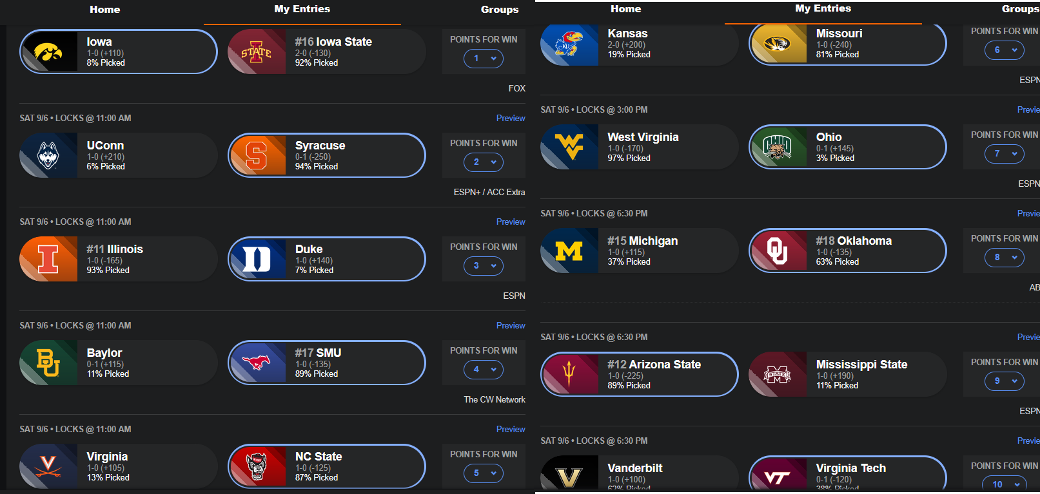
Task: Click the Mississippi State Bulldogs logo
Action: 778,374
